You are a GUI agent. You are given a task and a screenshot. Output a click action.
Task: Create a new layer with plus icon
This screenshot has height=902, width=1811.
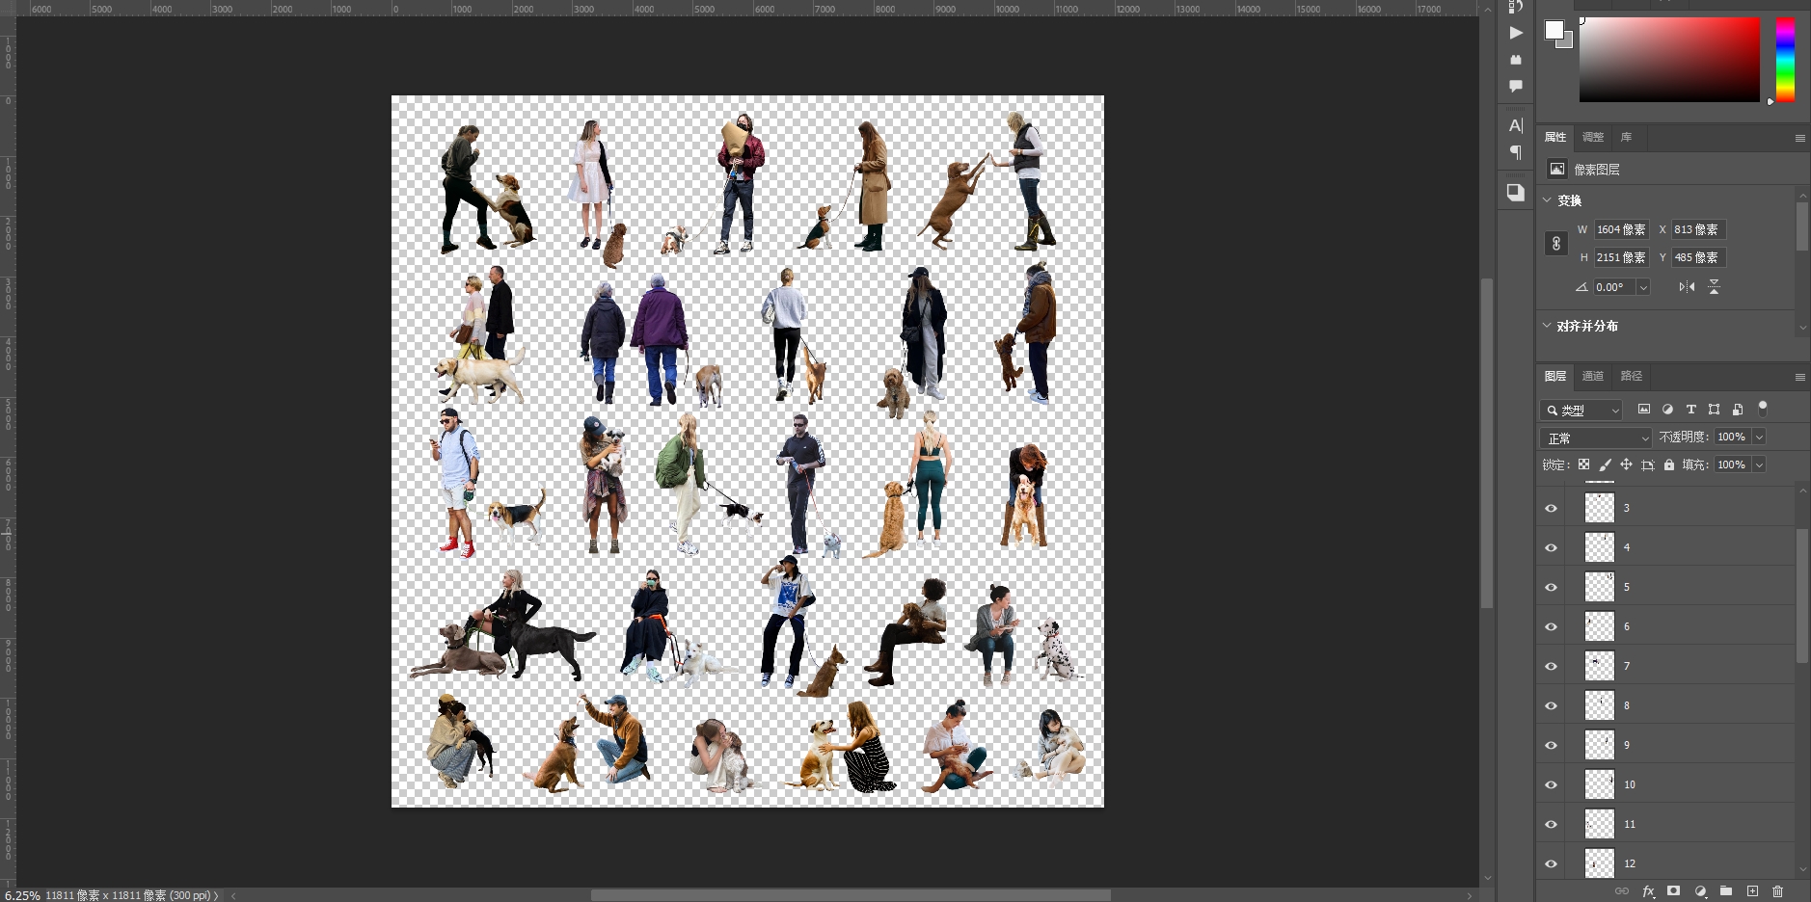click(x=1752, y=891)
